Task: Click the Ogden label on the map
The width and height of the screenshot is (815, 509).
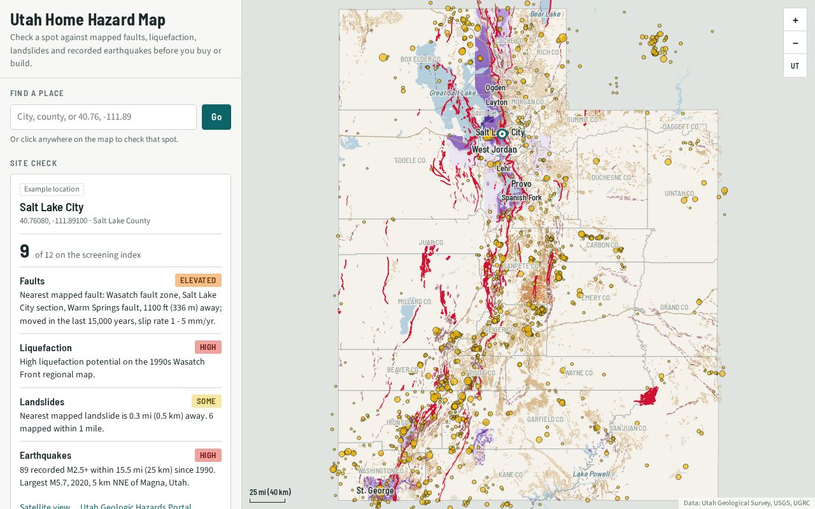Action: click(x=495, y=88)
